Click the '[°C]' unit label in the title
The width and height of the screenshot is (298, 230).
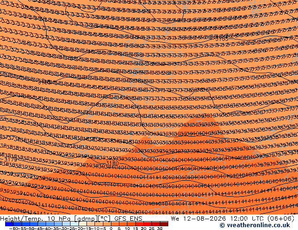[x=104, y=219]
